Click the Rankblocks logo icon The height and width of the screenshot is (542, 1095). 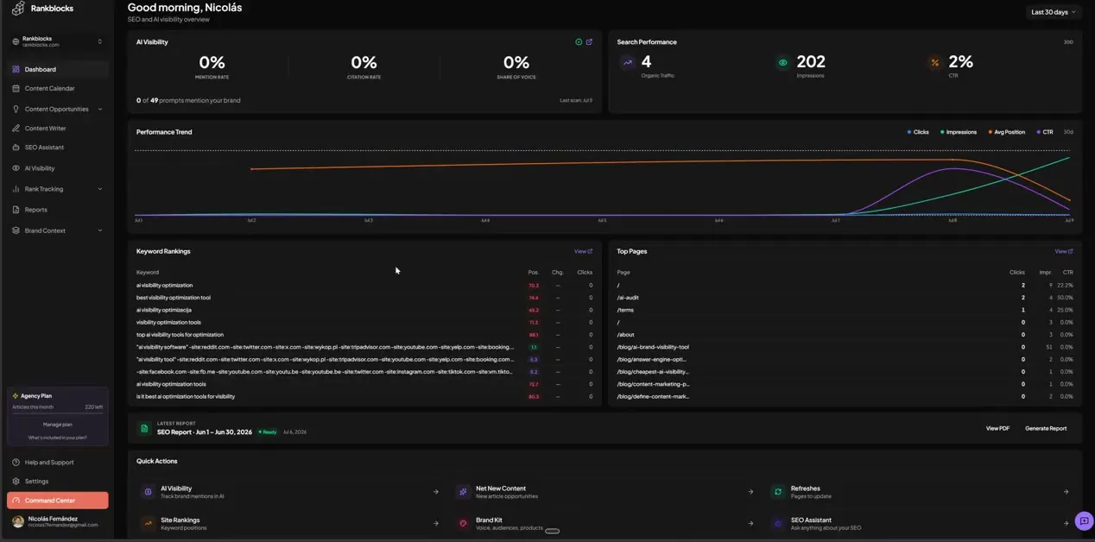pos(17,9)
